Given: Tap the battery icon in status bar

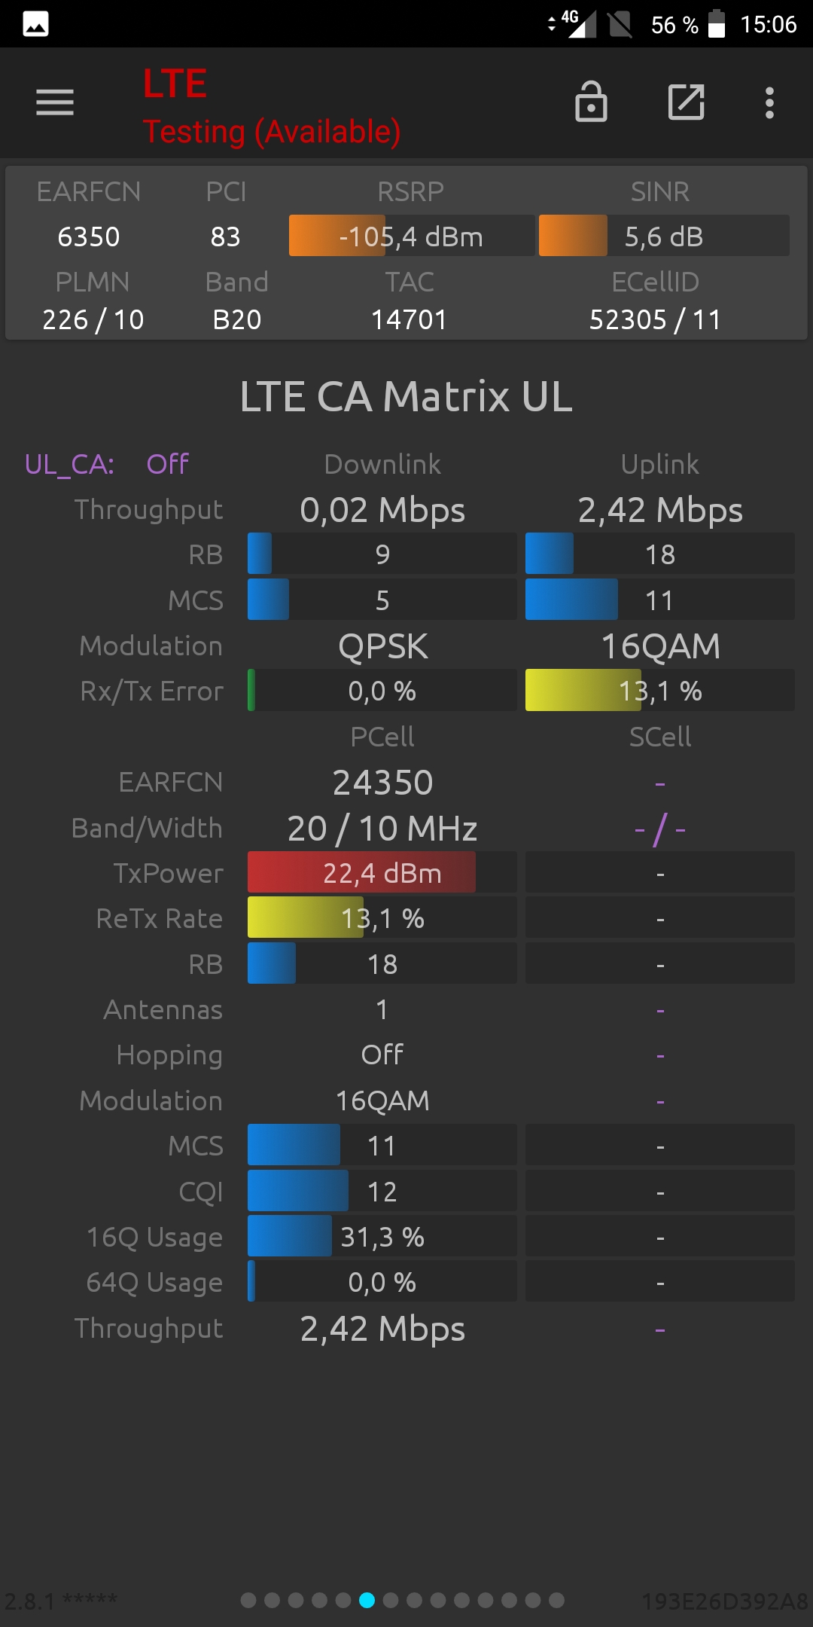Looking at the screenshot, I should (717, 23).
